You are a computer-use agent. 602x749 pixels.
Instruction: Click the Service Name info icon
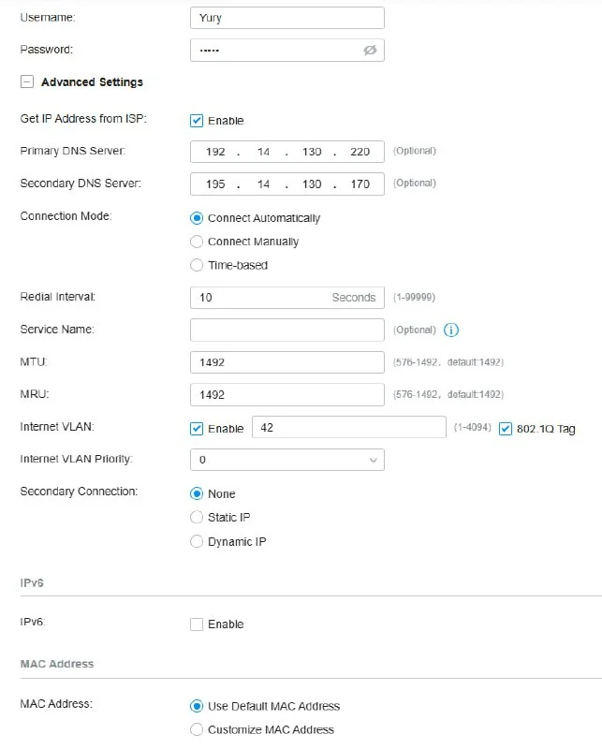451,330
